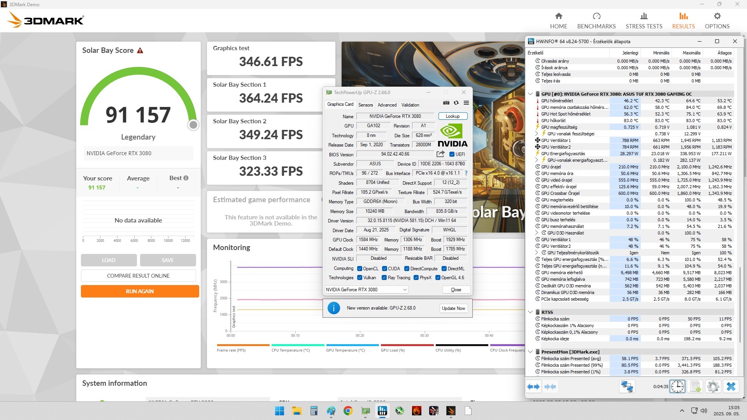Click GPU-Z refresh arrows icon
Screen dimensions: 747x420
point(456,103)
